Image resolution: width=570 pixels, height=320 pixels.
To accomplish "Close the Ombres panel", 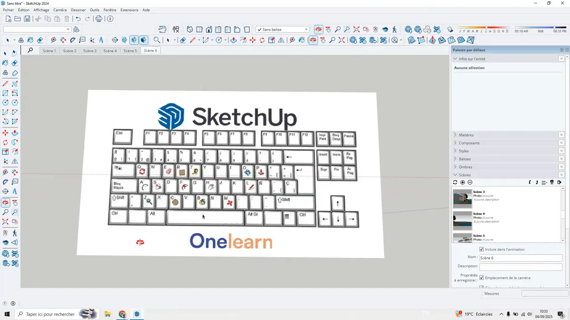I will tap(562, 167).
